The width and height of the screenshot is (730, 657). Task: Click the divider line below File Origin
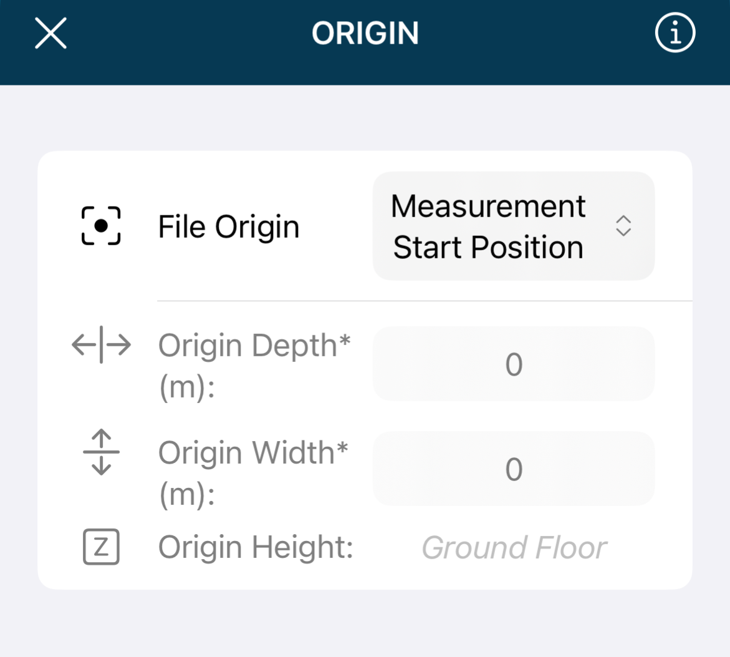pyautogui.click(x=424, y=301)
